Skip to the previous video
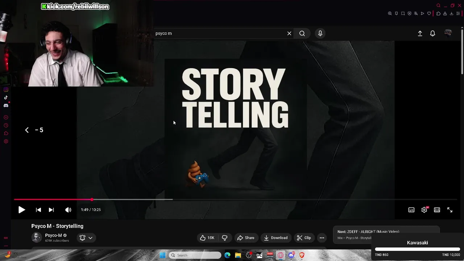Image resolution: width=464 pixels, height=261 pixels. [38, 210]
